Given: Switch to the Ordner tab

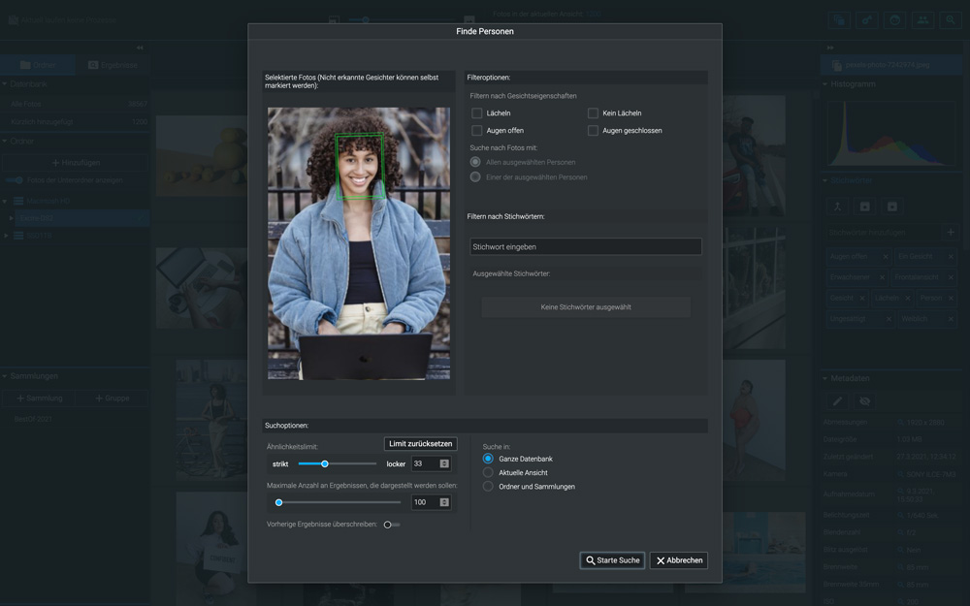Looking at the screenshot, I should click(38, 65).
